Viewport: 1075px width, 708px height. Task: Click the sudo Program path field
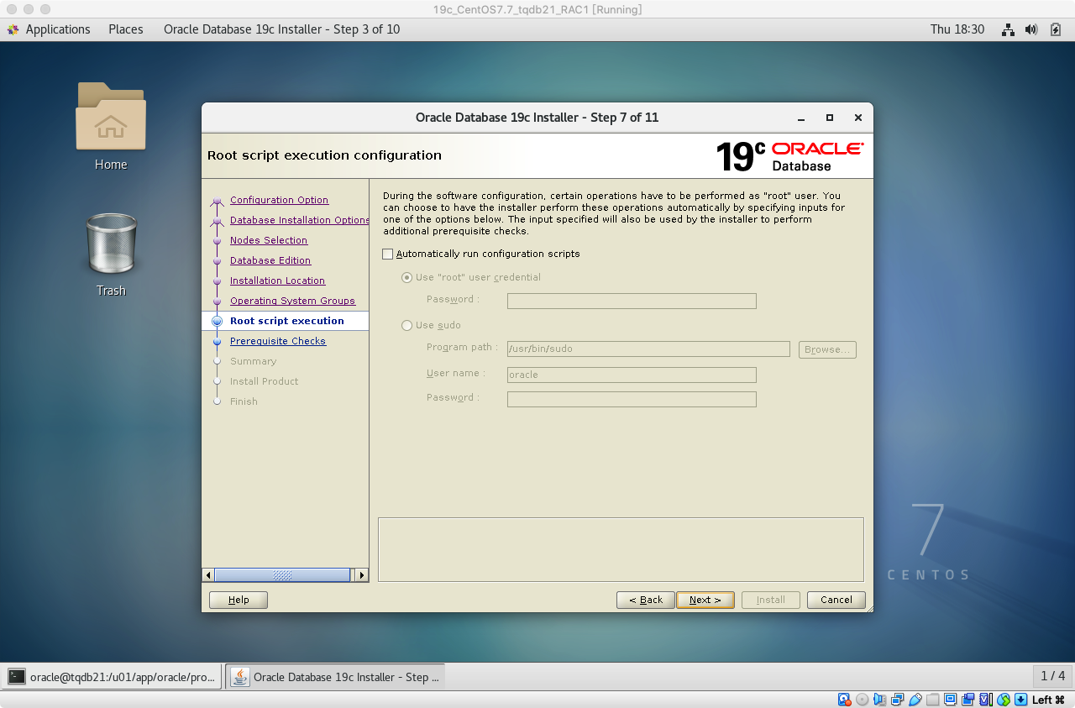coord(648,349)
